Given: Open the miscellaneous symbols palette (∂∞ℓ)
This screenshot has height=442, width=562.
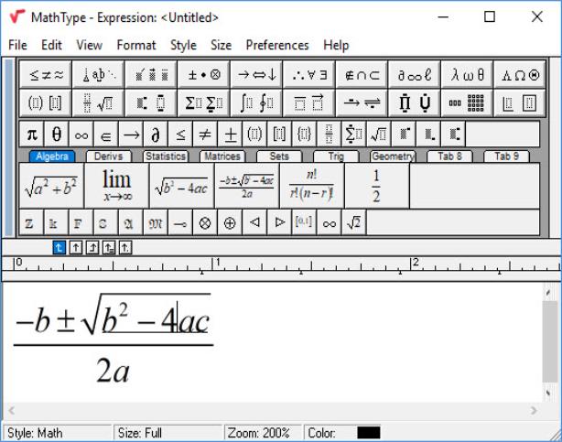Looking at the screenshot, I should click(x=415, y=74).
